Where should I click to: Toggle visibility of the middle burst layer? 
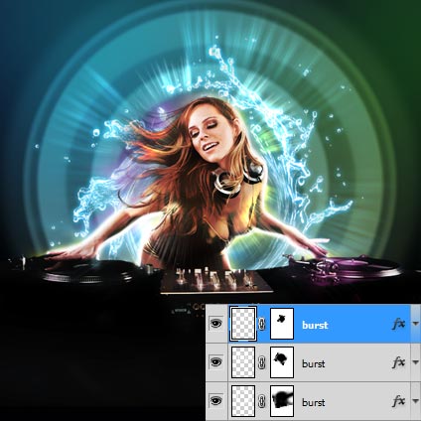click(x=216, y=362)
